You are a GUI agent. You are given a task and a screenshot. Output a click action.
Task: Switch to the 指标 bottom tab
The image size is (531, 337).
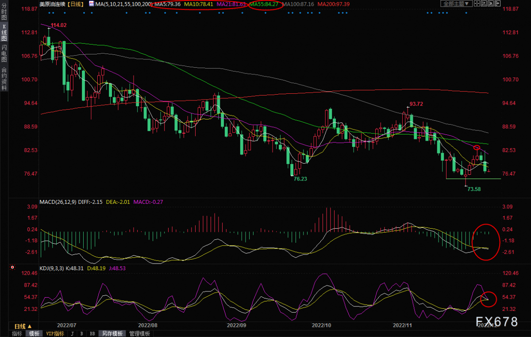[x=17, y=333]
